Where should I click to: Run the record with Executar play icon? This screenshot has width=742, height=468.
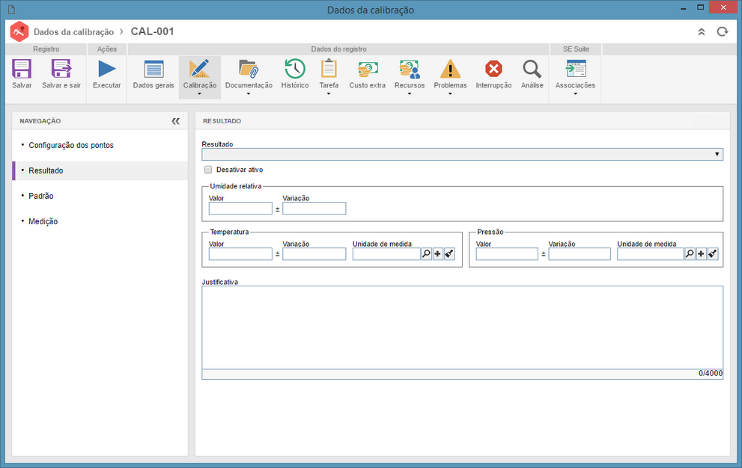(107, 69)
